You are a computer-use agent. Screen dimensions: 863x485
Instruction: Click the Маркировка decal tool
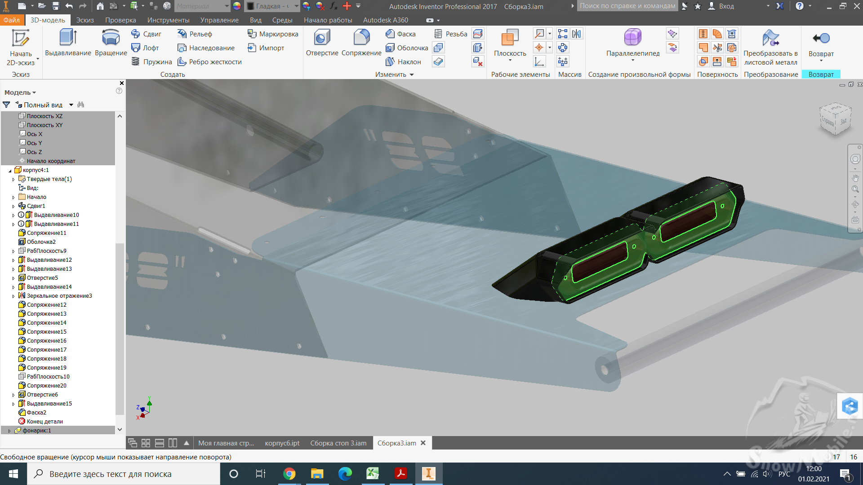click(272, 34)
